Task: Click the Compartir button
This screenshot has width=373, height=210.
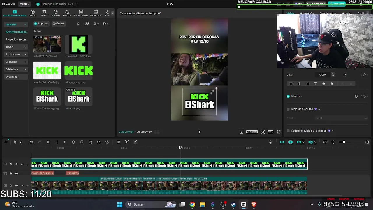Action: pyautogui.click(x=316, y=4)
